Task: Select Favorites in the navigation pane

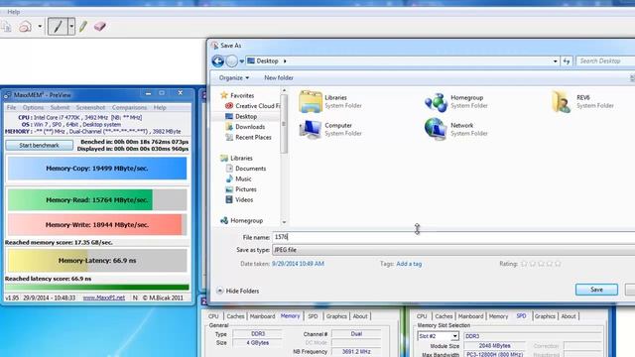Action: [242, 95]
